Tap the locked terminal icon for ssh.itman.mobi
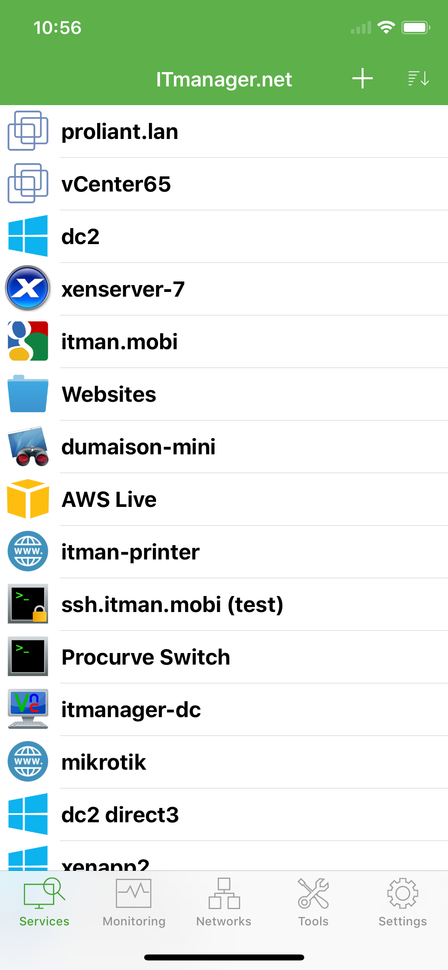 tap(27, 604)
